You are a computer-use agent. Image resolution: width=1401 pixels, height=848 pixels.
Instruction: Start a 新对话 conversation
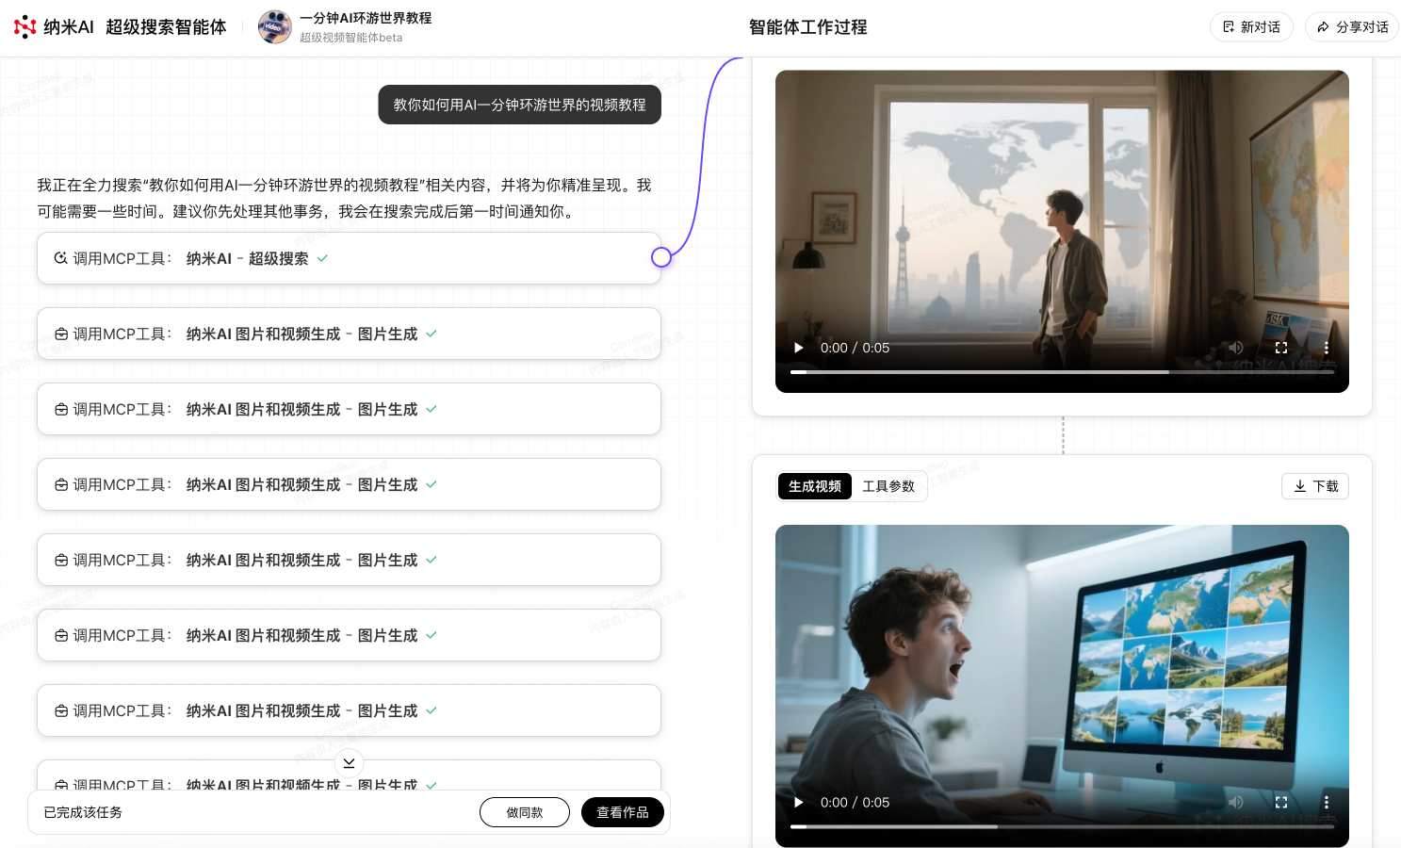click(1251, 27)
